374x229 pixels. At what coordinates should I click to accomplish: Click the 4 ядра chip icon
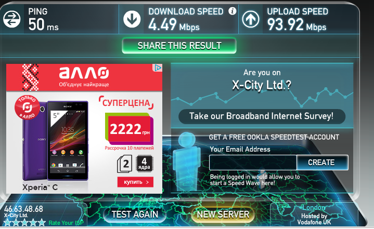point(144,164)
